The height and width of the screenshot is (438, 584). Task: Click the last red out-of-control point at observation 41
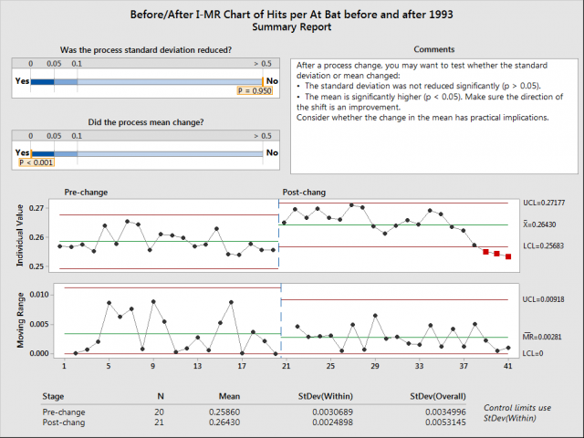pyautogui.click(x=508, y=257)
